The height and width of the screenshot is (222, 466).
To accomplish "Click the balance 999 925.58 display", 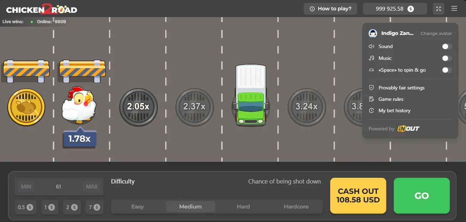I will [395, 9].
